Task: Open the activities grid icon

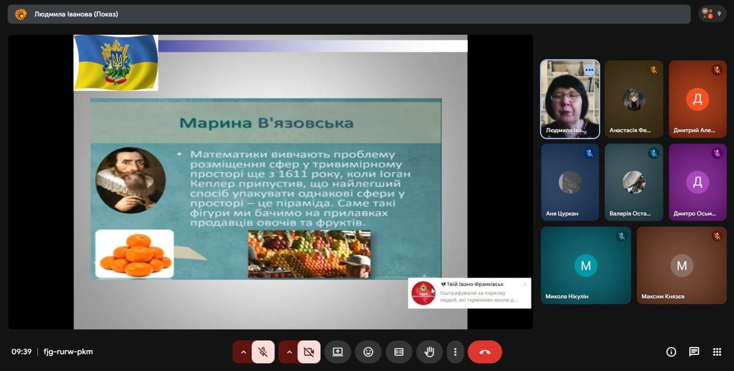Action: point(717,352)
